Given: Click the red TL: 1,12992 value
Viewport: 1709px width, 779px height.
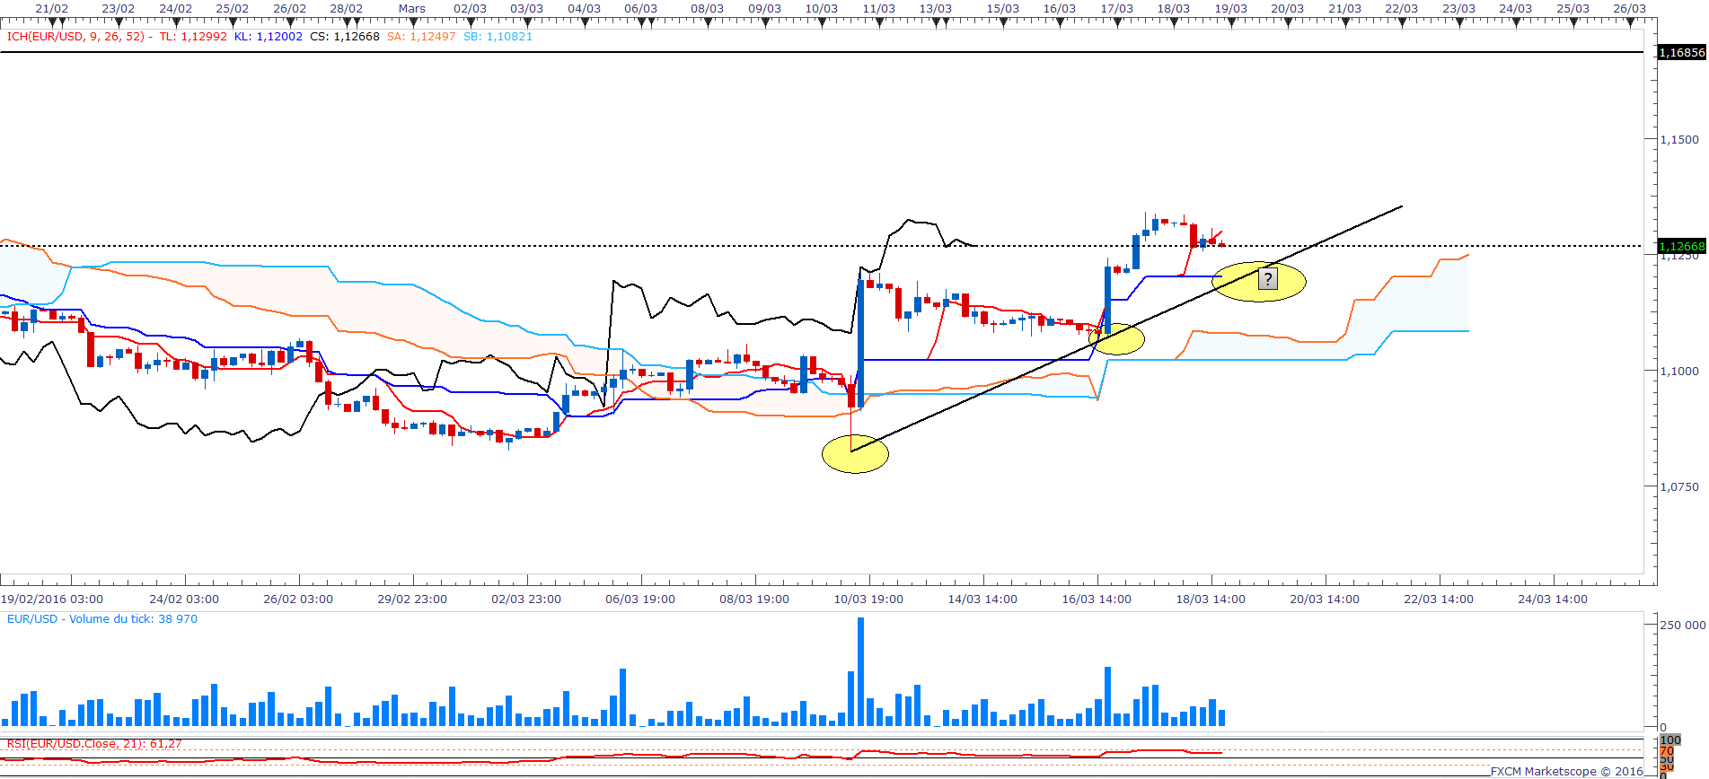Looking at the screenshot, I should click(193, 37).
